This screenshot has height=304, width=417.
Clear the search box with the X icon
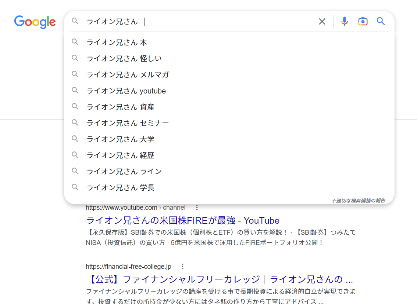pos(322,22)
